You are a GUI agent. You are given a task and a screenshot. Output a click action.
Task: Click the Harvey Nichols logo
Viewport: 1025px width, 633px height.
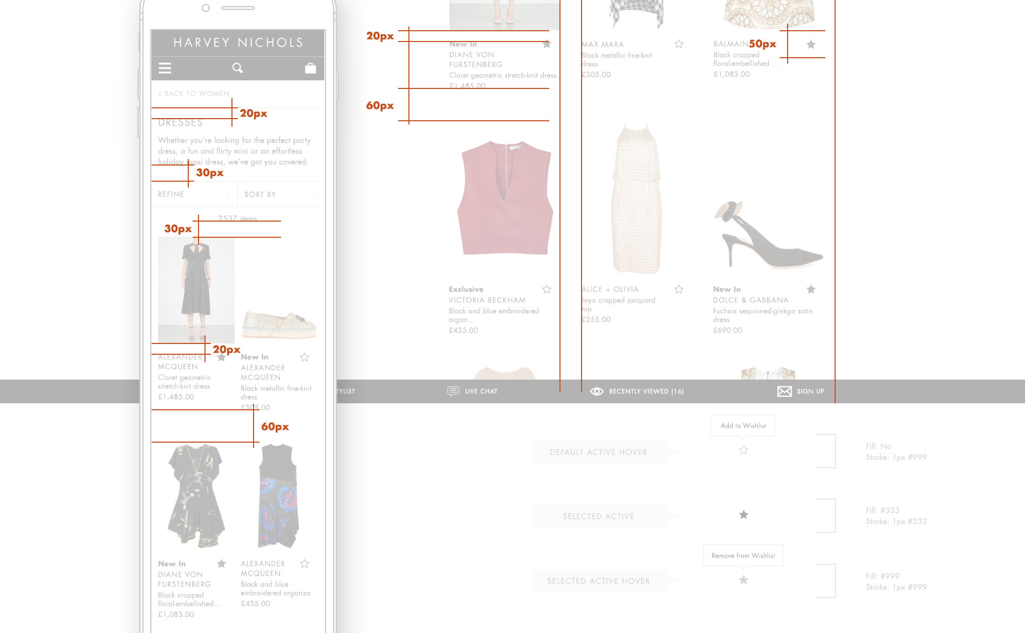[x=238, y=43]
